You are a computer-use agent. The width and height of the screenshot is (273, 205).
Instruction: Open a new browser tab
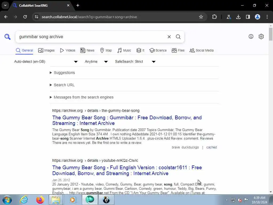[x=78, y=5]
